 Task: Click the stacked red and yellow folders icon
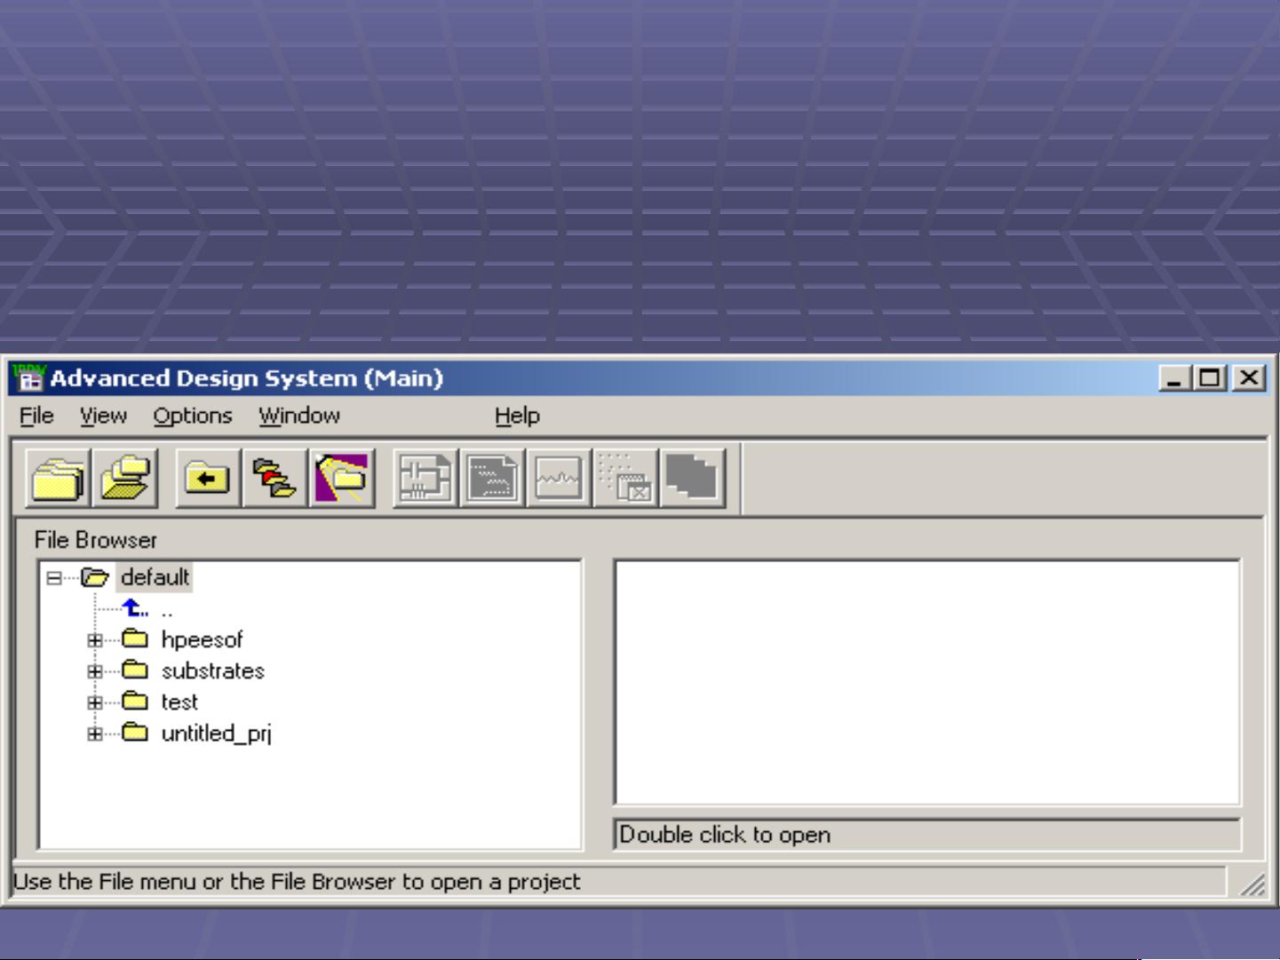pos(274,479)
